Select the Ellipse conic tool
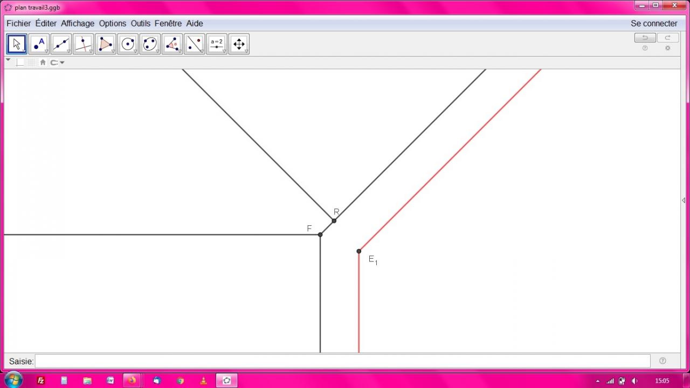Screen dimensions: 690x388 click(150, 44)
